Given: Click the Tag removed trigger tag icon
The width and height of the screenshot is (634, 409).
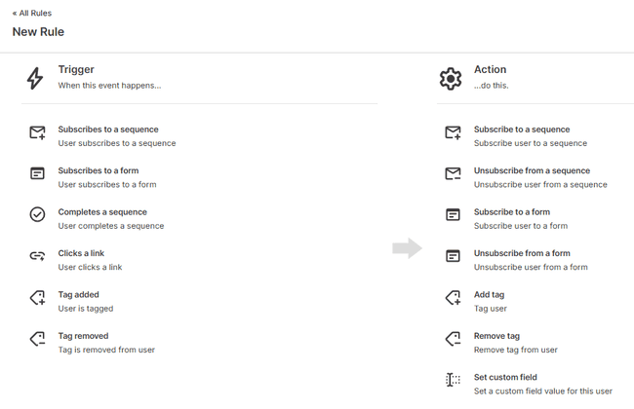Looking at the screenshot, I should pyautogui.click(x=37, y=340).
